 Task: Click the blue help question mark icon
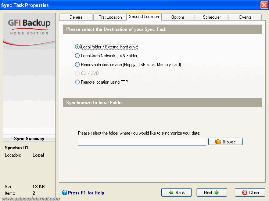click(x=65, y=193)
